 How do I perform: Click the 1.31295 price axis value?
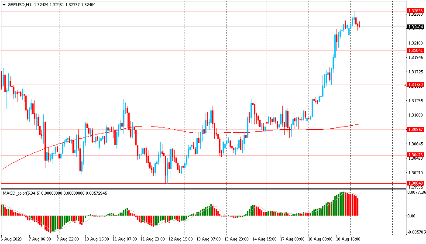point(415,100)
